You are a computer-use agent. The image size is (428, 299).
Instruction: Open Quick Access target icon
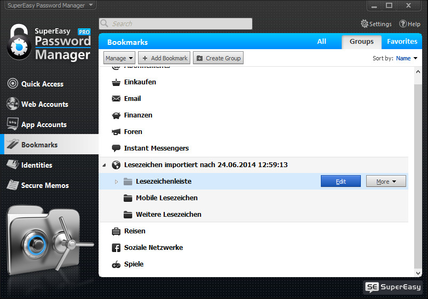click(13, 83)
